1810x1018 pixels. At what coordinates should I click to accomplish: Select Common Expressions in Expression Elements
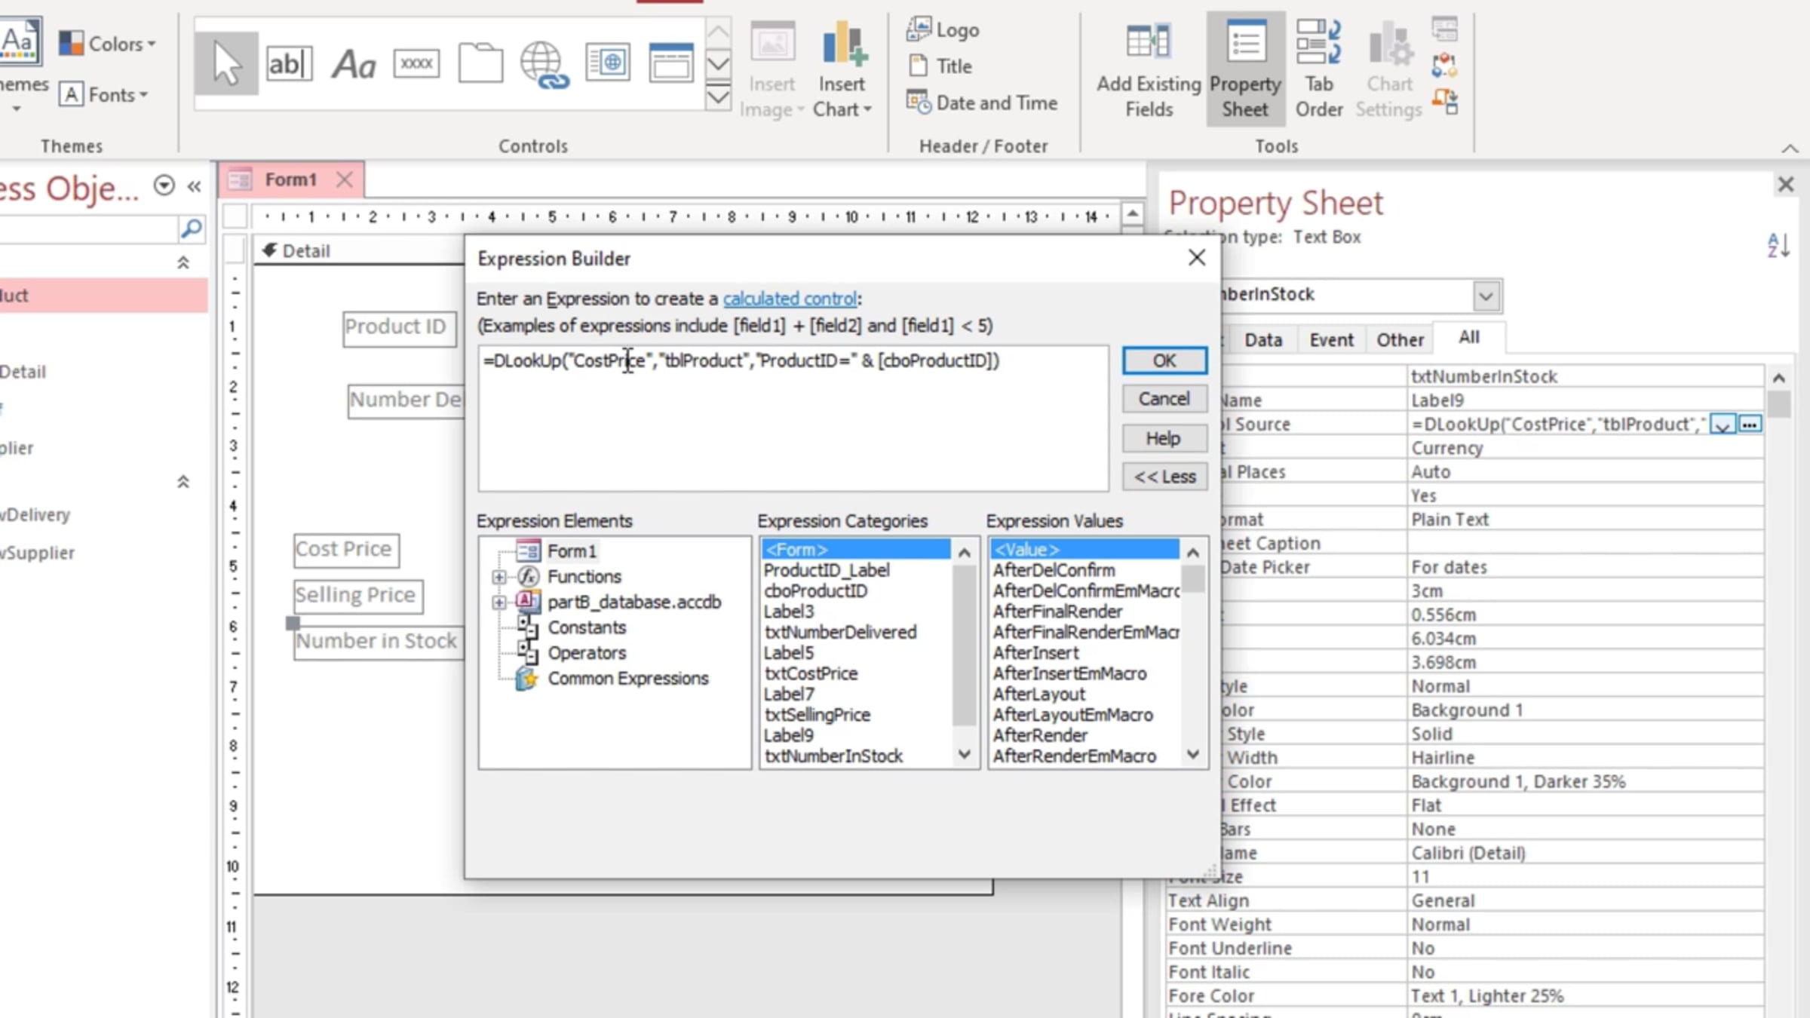point(628,679)
